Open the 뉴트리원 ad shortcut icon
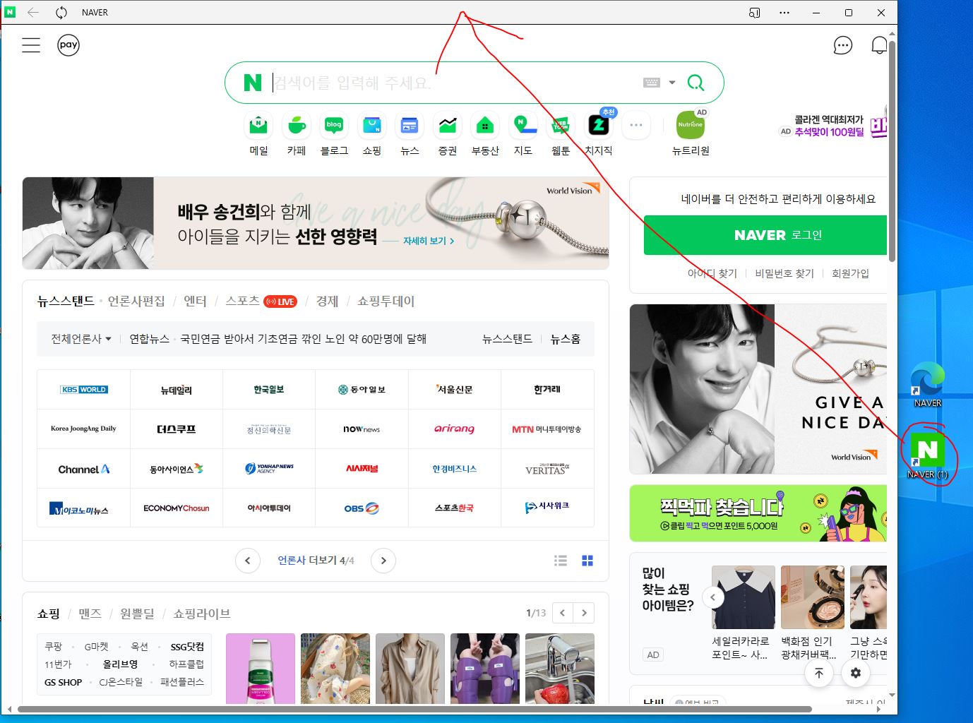Image resolution: width=973 pixels, height=723 pixels. click(691, 125)
